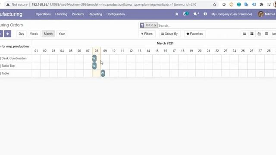Click the Table Top order pill on 08
This screenshot has width=276, height=155.
pyautogui.click(x=94, y=66)
